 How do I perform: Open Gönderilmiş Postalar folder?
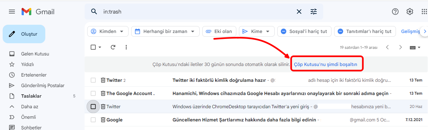[x=43, y=85]
